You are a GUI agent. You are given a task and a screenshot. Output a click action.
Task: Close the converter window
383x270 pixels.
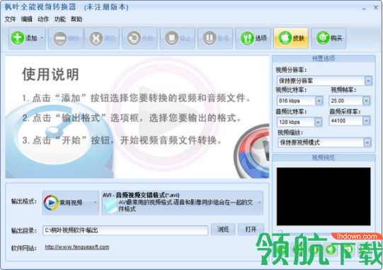tap(376, 8)
